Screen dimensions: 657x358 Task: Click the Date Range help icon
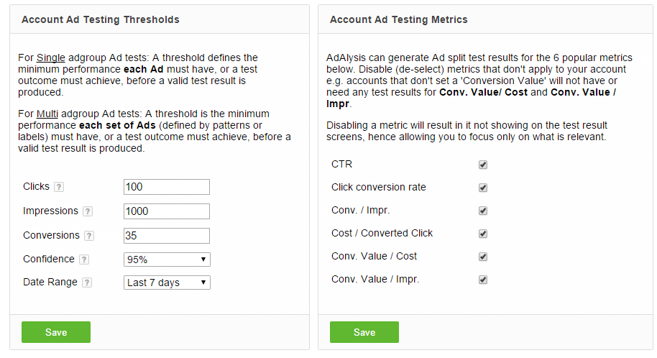(87, 283)
